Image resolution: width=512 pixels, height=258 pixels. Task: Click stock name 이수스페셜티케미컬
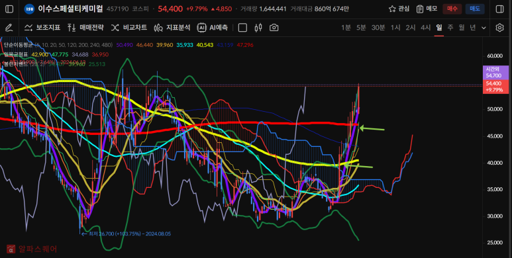click(70, 9)
